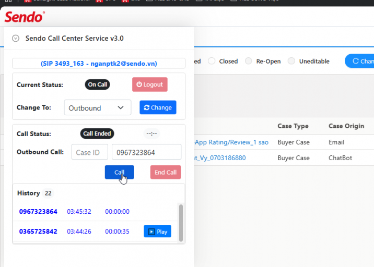Click the history list scrollbar

pyautogui.click(x=181, y=223)
